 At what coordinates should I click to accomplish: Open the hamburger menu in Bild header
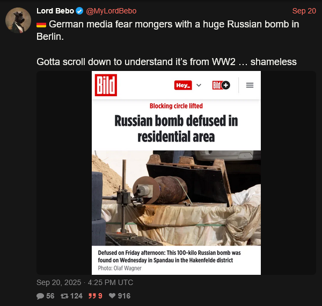click(x=250, y=85)
